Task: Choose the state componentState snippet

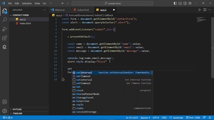Action: click(x=112, y=108)
